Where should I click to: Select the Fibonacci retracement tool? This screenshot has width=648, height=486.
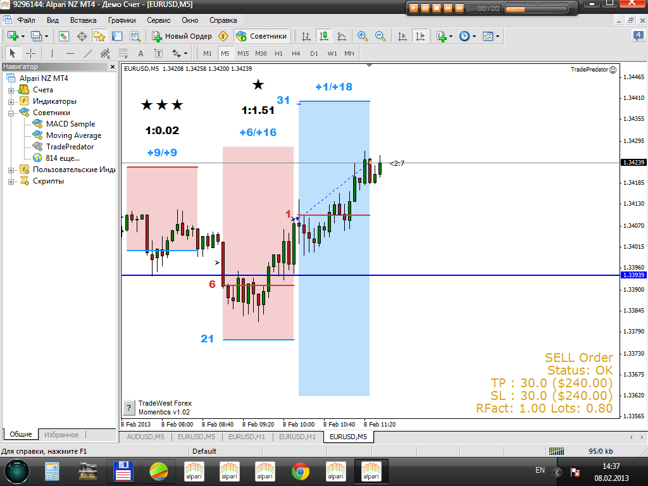pos(123,53)
